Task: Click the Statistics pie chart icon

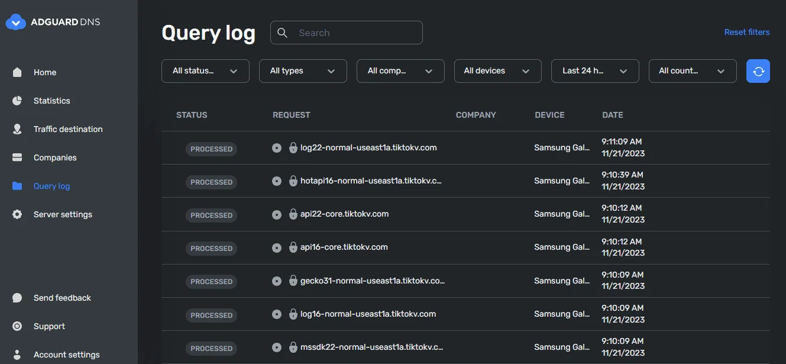Action: (x=17, y=101)
